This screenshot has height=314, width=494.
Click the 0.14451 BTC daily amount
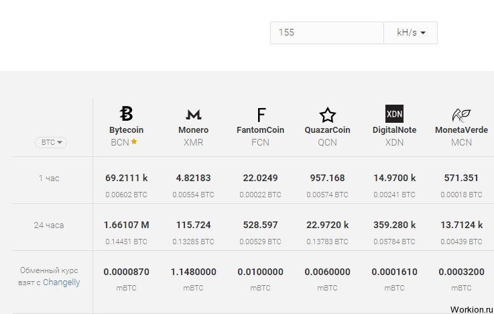pyautogui.click(x=126, y=242)
